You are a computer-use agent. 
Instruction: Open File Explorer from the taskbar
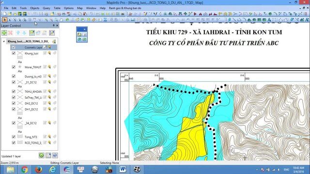(x=10, y=170)
